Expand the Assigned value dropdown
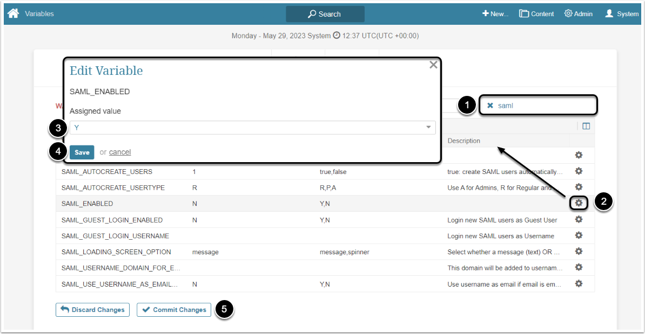 253,128
